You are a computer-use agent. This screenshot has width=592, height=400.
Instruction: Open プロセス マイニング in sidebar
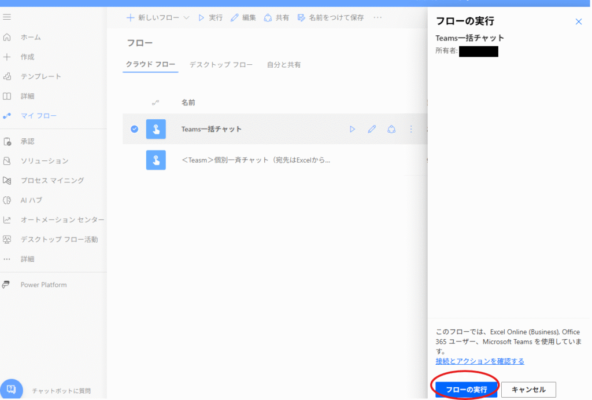point(52,181)
